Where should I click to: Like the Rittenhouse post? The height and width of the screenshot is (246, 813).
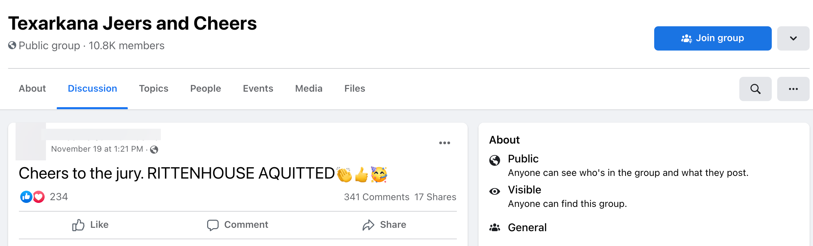pyautogui.click(x=90, y=225)
